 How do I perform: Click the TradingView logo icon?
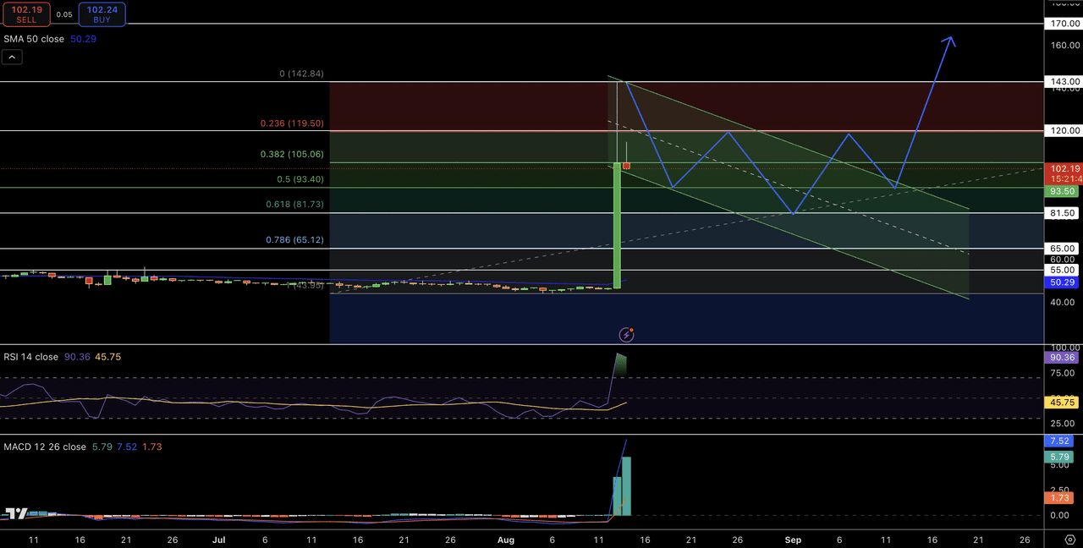[14, 512]
